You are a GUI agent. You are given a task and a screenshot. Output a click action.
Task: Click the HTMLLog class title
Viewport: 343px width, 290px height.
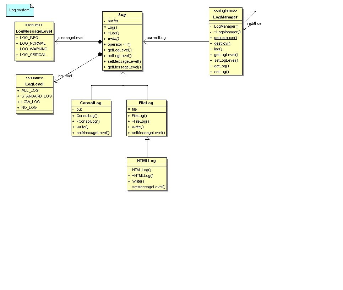point(146,161)
